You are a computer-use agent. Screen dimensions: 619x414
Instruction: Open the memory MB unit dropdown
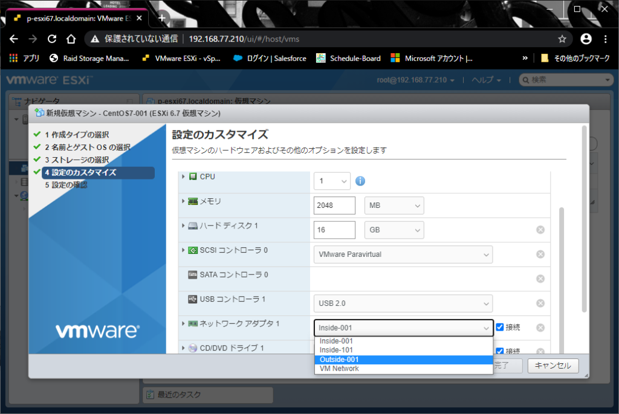(x=394, y=205)
